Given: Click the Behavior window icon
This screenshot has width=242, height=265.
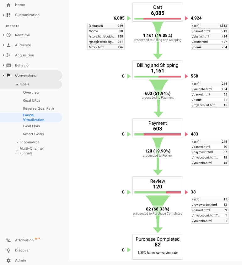Looking at the screenshot, I should pos(8,65).
